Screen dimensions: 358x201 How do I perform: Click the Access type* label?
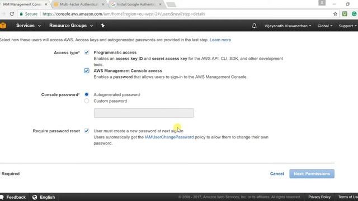67,52
